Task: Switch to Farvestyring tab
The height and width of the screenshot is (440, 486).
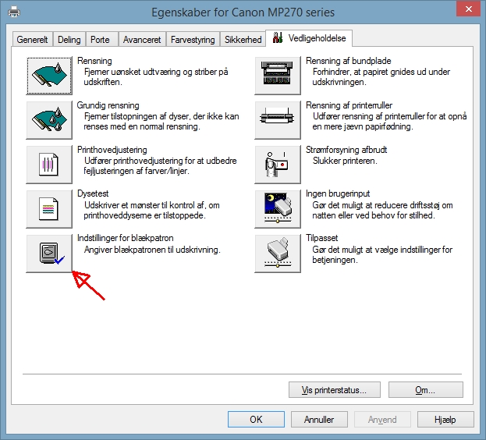Action: point(193,40)
